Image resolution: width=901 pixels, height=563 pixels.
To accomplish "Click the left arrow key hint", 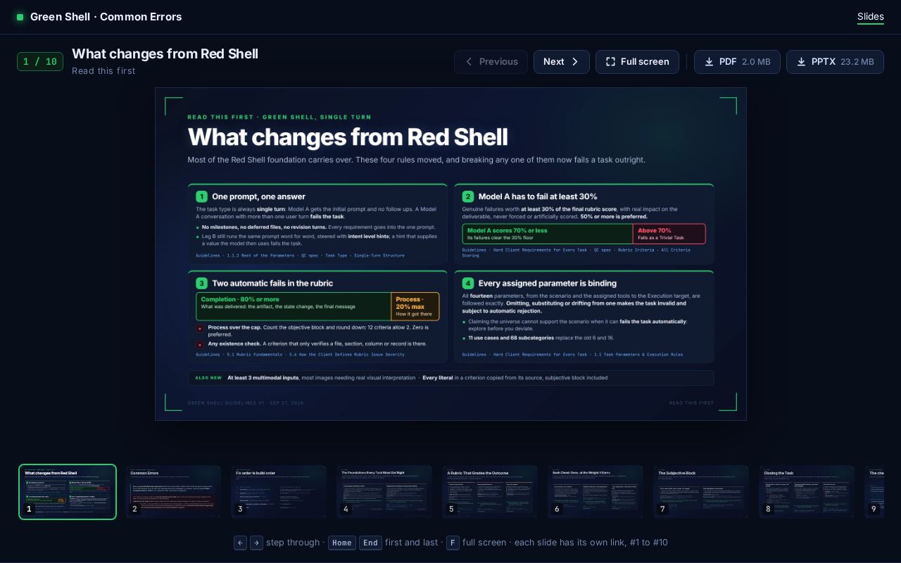I will point(240,543).
